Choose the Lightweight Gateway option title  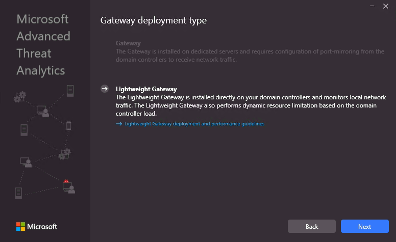(146, 89)
